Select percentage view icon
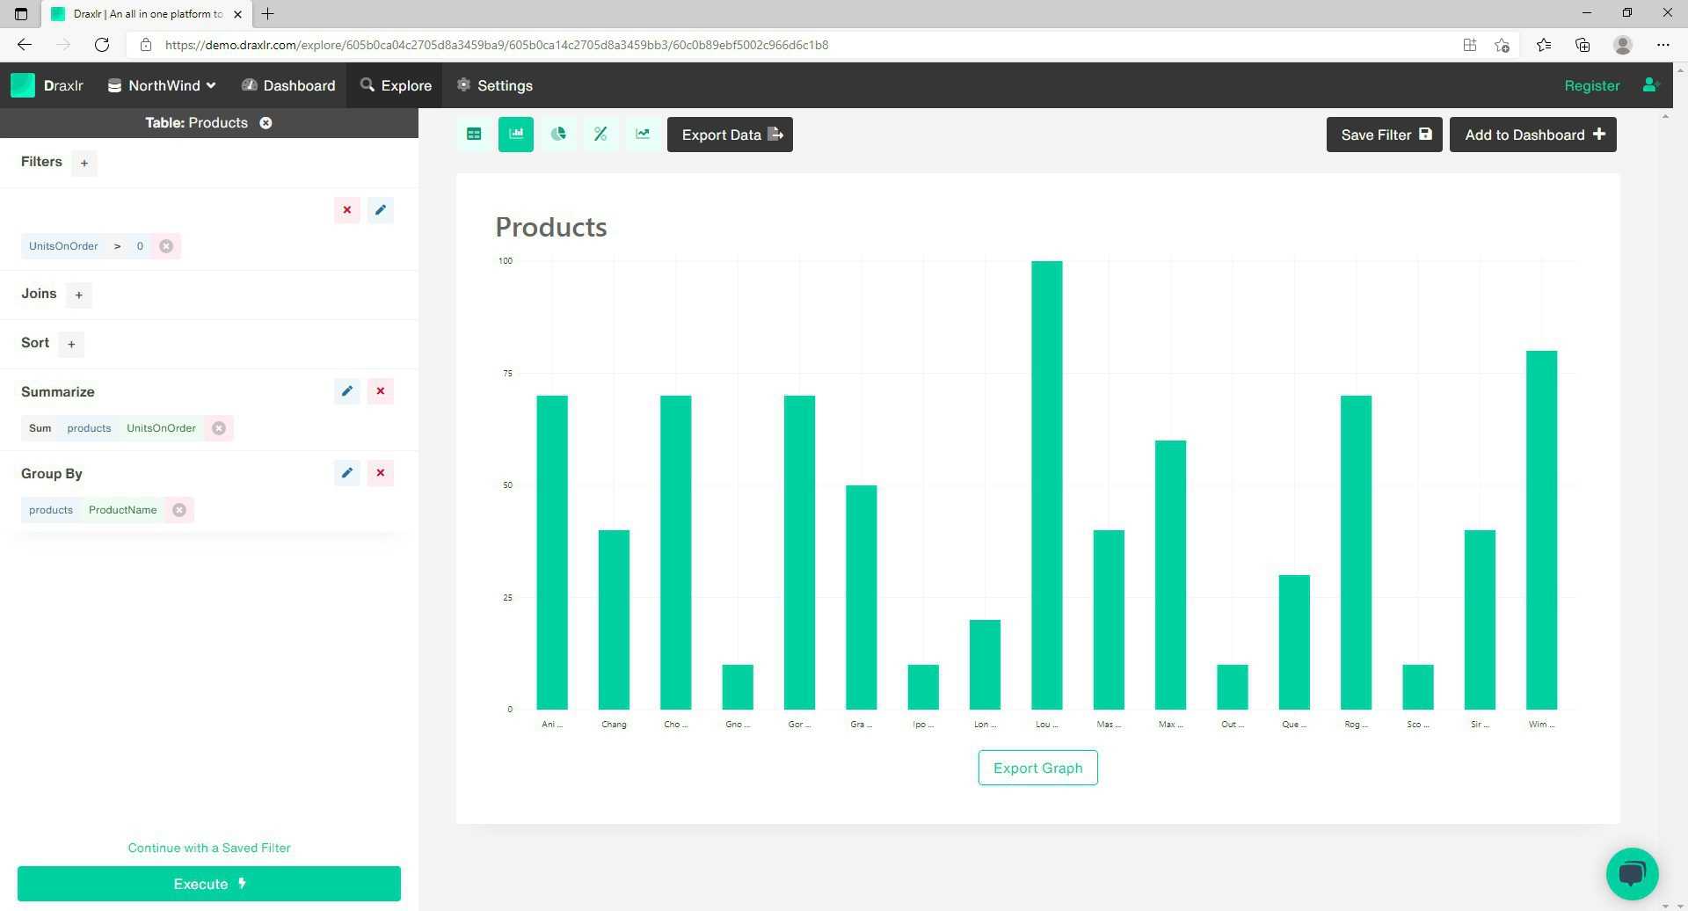This screenshot has height=911, width=1688. [x=600, y=135]
